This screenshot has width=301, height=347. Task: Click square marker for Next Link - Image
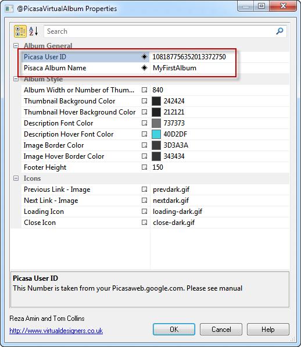click(144, 201)
